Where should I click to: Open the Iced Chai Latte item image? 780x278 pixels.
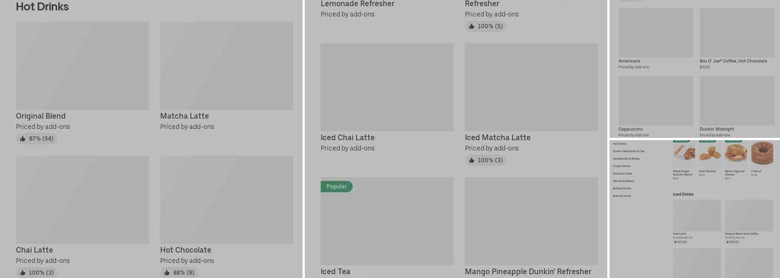coord(387,87)
